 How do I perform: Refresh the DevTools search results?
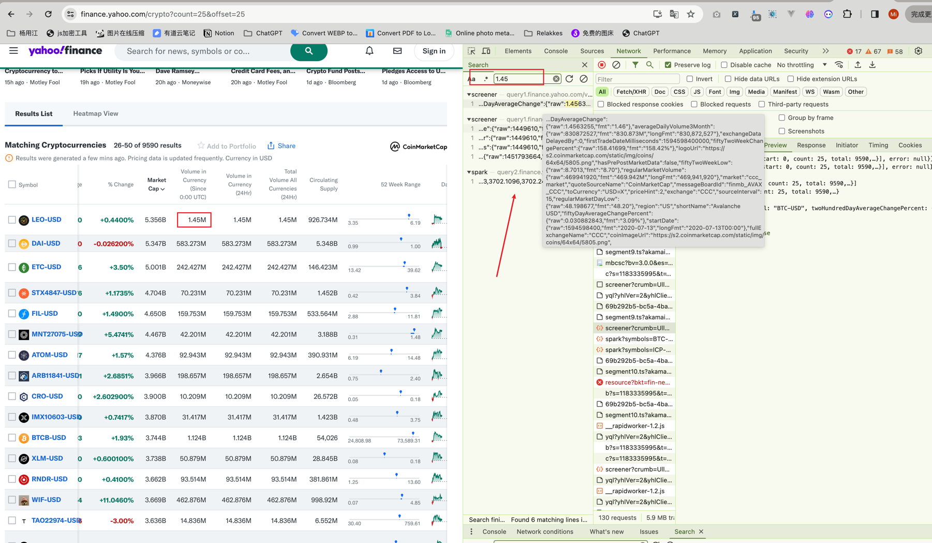click(x=569, y=79)
